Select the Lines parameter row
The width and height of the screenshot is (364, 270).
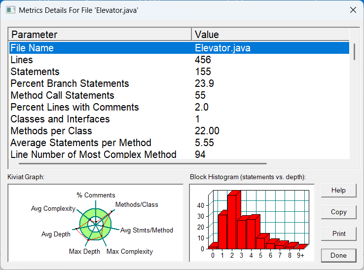[179, 60]
